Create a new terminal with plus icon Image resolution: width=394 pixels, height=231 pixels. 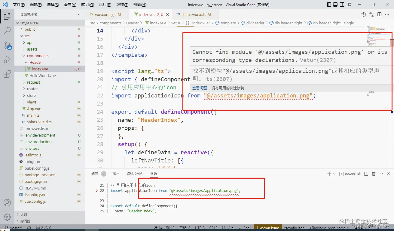[x=329, y=174]
